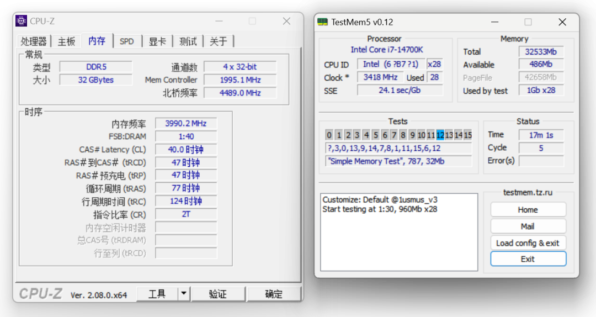Click the tRP 47 时钟 value

point(186,176)
